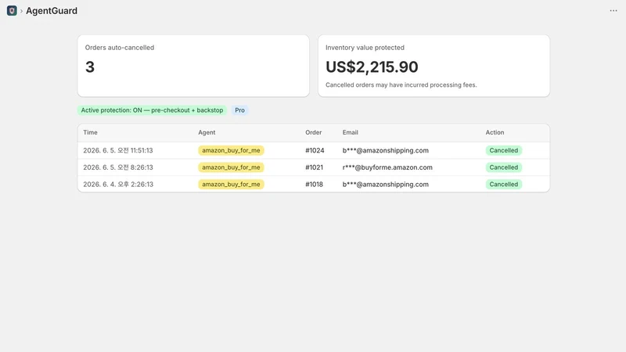Click the breadcrumb chevron next to AgentGuard

pos(22,11)
